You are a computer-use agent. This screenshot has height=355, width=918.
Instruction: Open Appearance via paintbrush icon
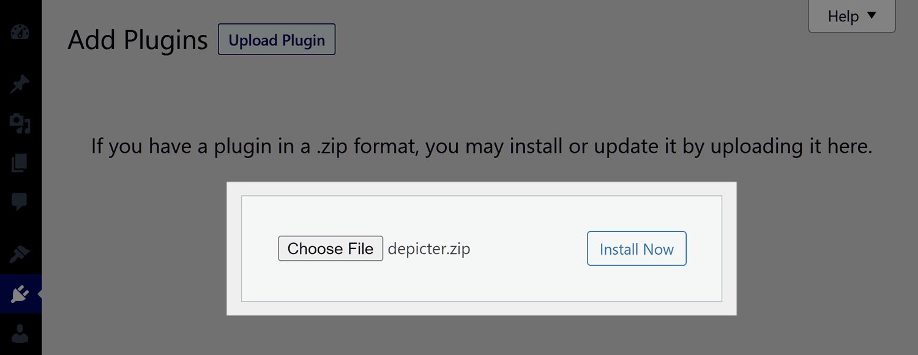point(20,253)
